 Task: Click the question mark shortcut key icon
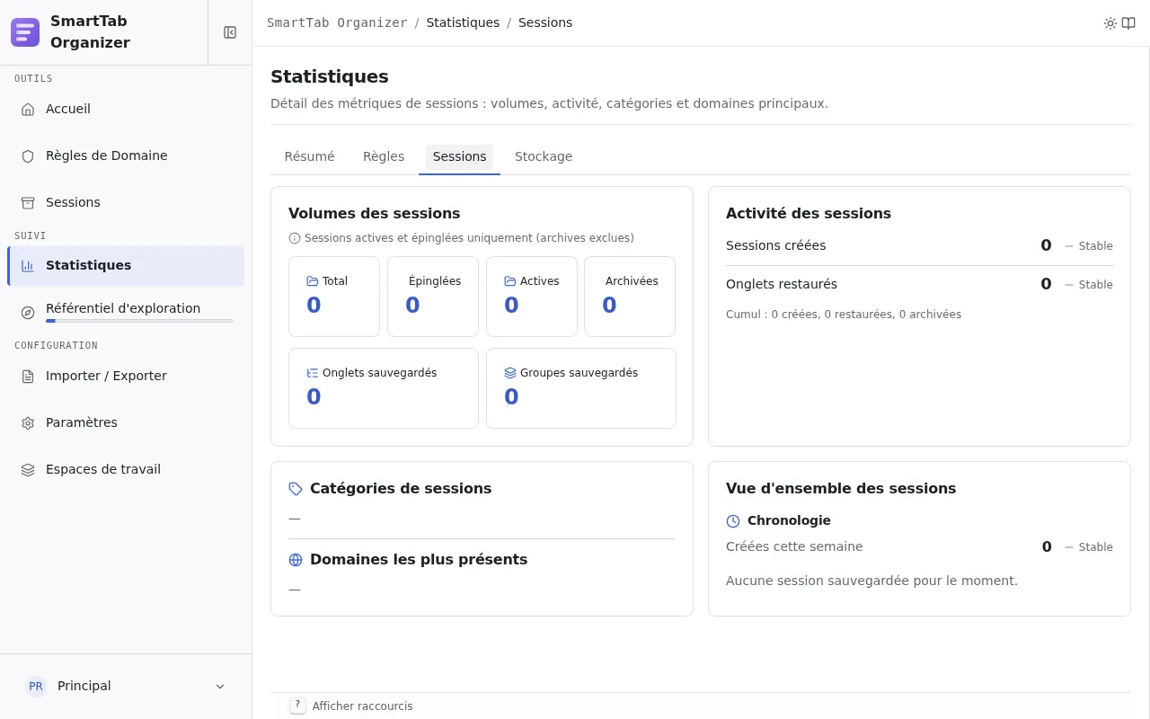[298, 706]
